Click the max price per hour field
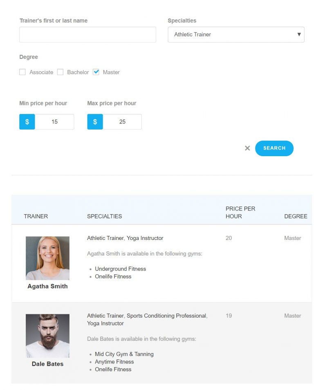The width and height of the screenshot is (327, 390). point(122,122)
